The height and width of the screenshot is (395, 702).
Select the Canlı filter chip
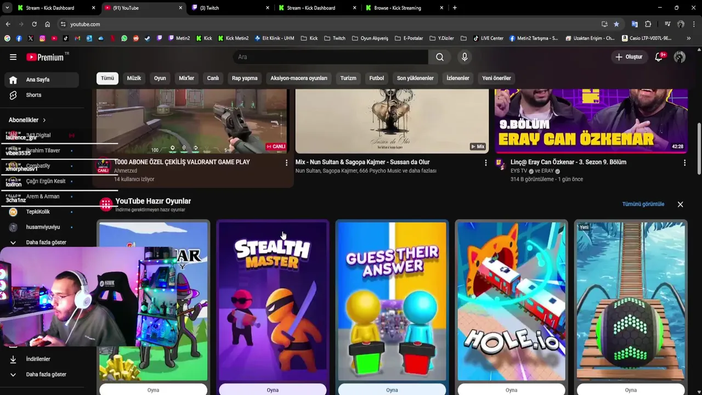[213, 78]
